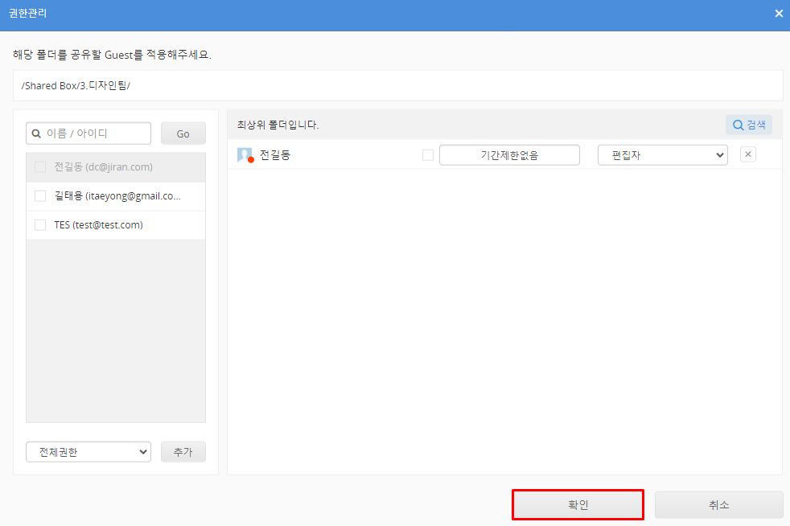Select 길태용 (itaeyong@gmail.co... list row text
The image size is (790, 526).
click(x=117, y=196)
